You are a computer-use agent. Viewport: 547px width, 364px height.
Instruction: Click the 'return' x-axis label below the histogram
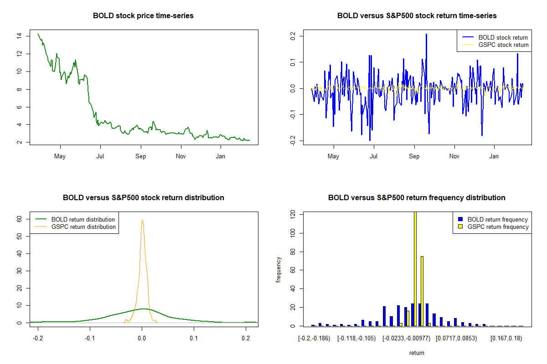pos(417,353)
